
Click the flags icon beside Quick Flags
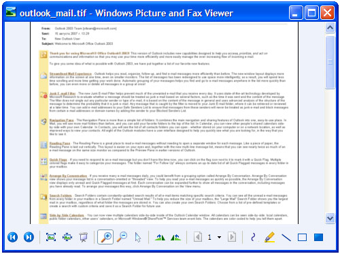(44, 161)
